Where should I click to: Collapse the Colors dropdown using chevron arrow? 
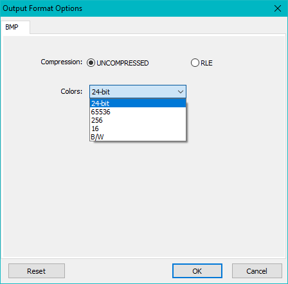[181, 92]
